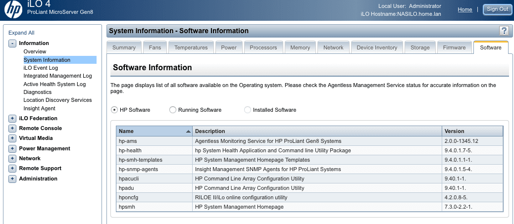The image size is (514, 224).
Task: Collapse the Information tree section
Action: point(12,44)
